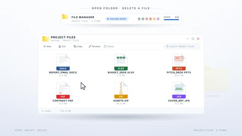Click the Cut scissors button
This screenshot has width=242, height=136.
[62, 46]
